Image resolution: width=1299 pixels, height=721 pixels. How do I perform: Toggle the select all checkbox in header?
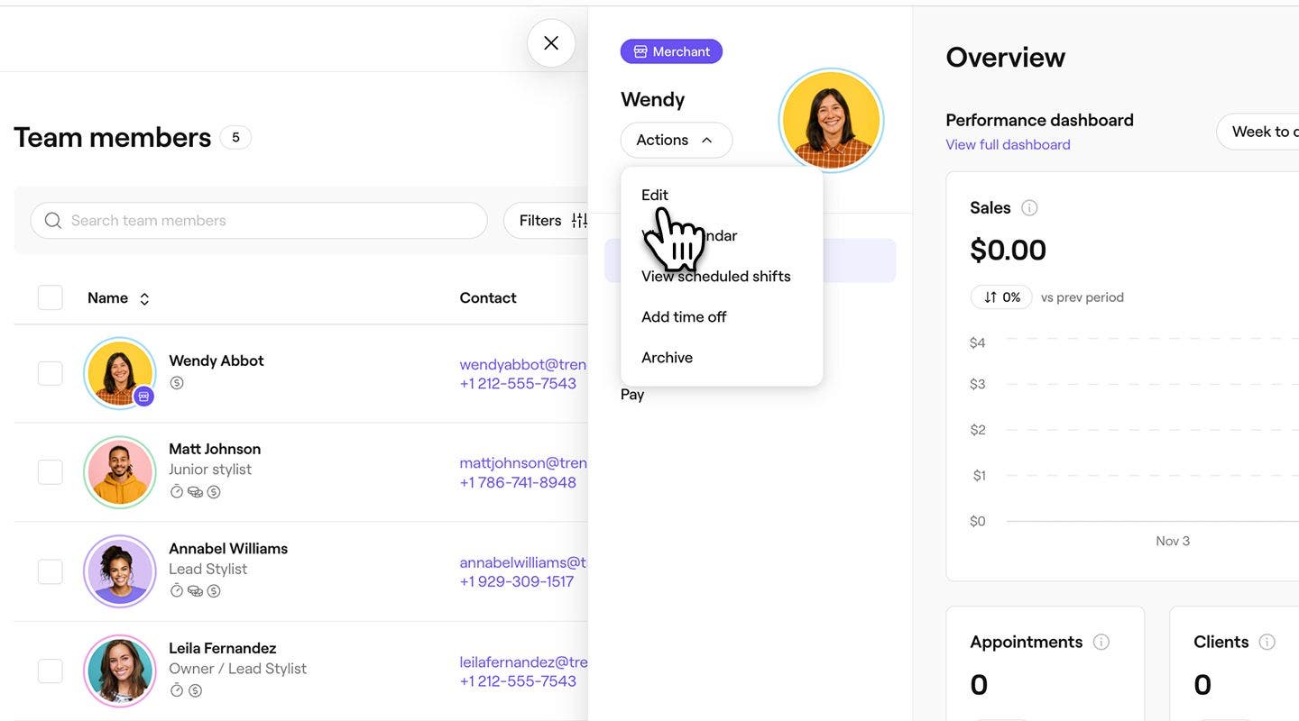[x=51, y=298]
